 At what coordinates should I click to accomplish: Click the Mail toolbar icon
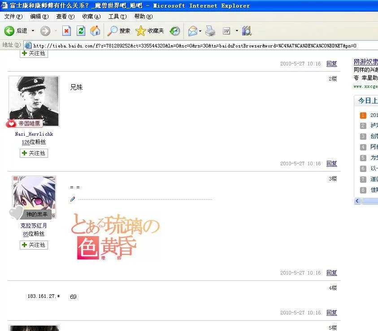click(x=192, y=31)
